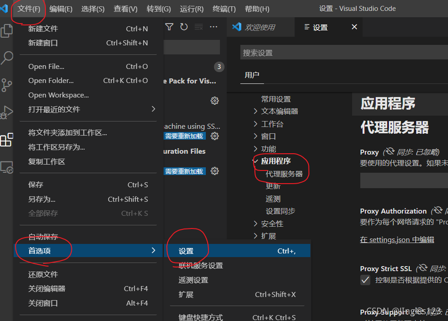The width and height of the screenshot is (448, 321).
Task: Click the extensions search input box
Action: click(x=192, y=47)
